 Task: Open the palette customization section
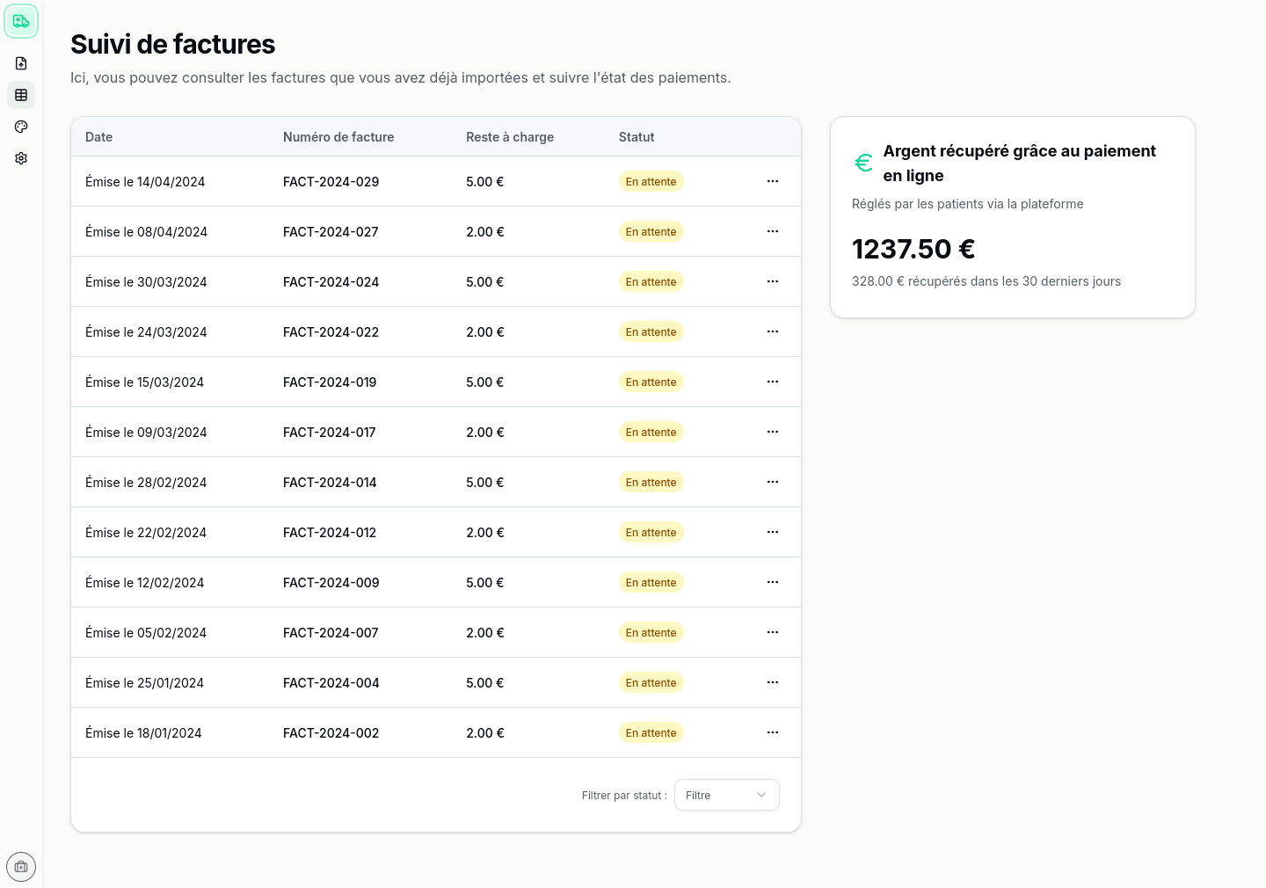tap(21, 127)
